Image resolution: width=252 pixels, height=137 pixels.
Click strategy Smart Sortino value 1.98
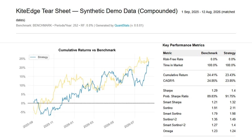[x=233, y=113]
